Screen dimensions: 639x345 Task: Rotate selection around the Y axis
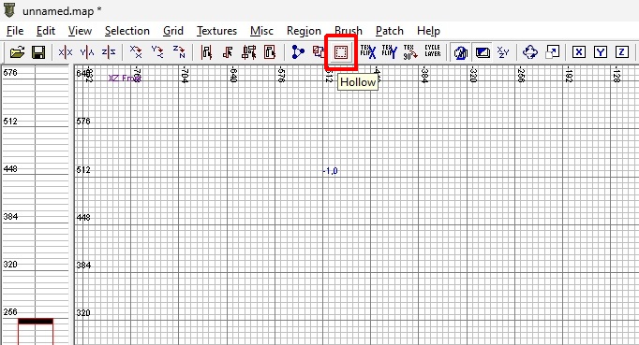pos(157,52)
